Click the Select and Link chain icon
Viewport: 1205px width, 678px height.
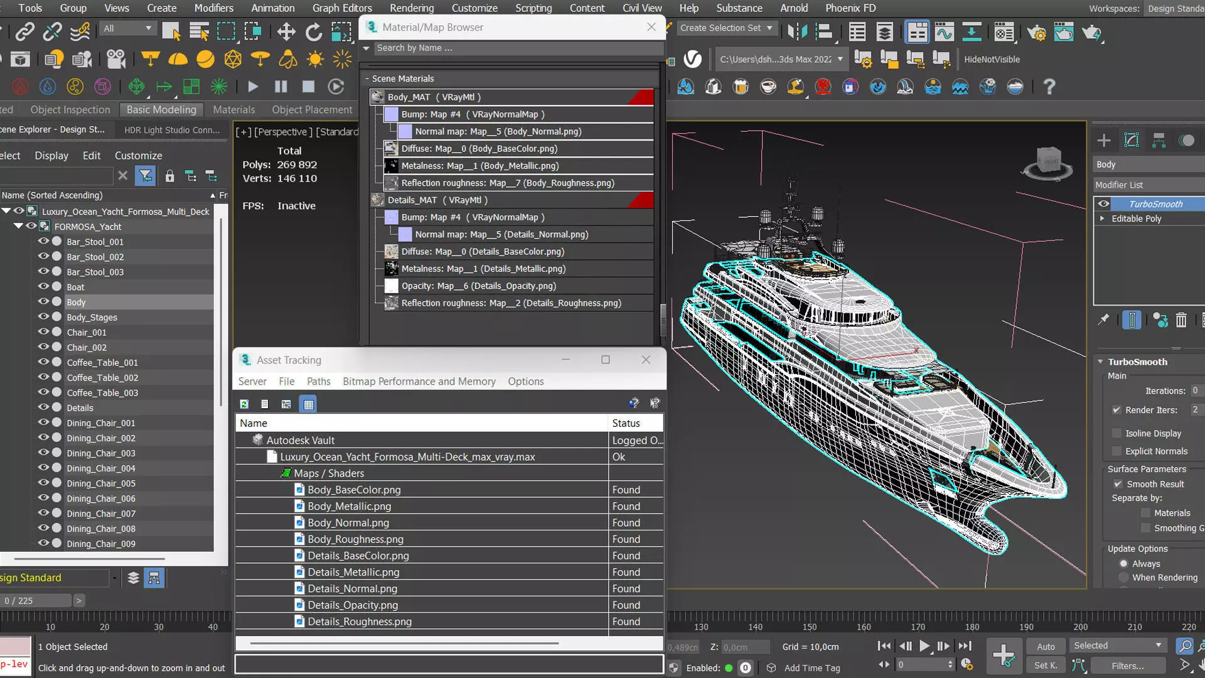[x=24, y=31]
